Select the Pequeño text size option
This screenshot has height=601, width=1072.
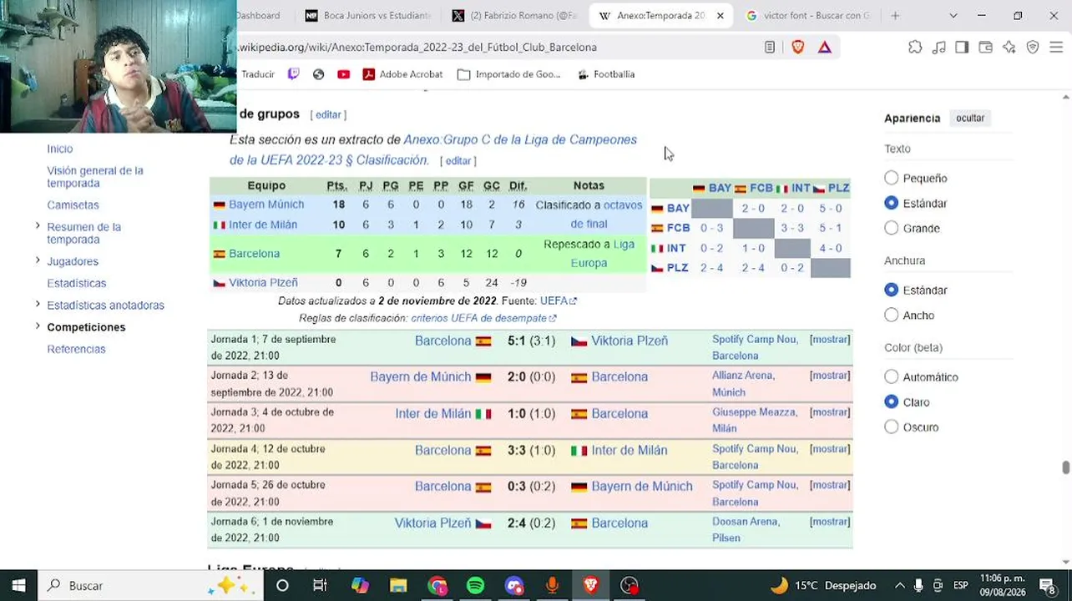[x=892, y=178]
